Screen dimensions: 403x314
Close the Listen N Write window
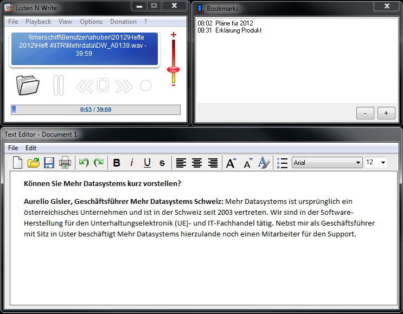pos(174,5)
